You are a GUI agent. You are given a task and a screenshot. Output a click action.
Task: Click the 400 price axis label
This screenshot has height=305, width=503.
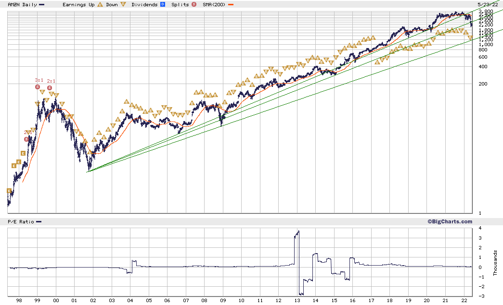point(483,67)
